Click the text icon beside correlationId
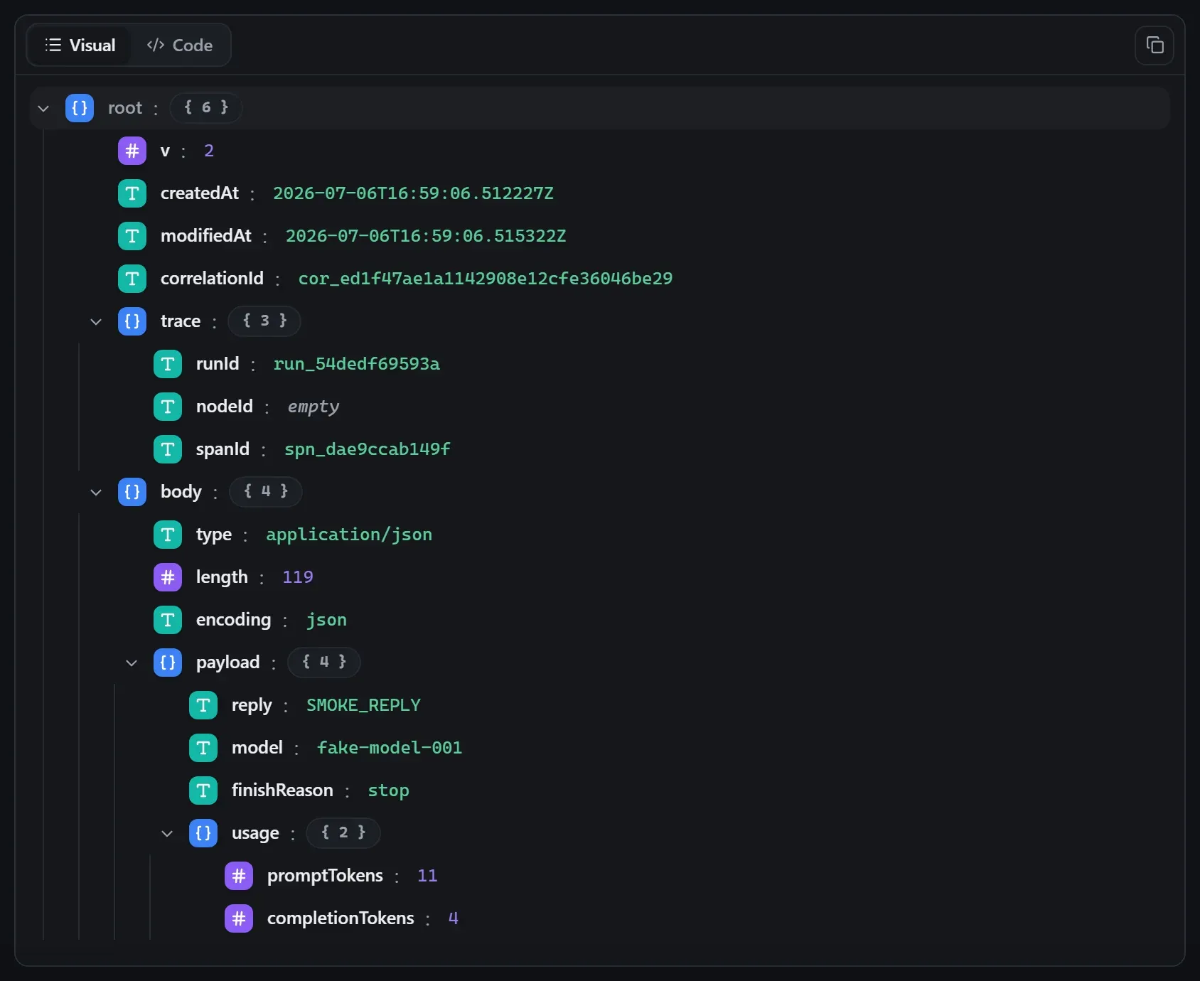The image size is (1200, 981). [132, 279]
